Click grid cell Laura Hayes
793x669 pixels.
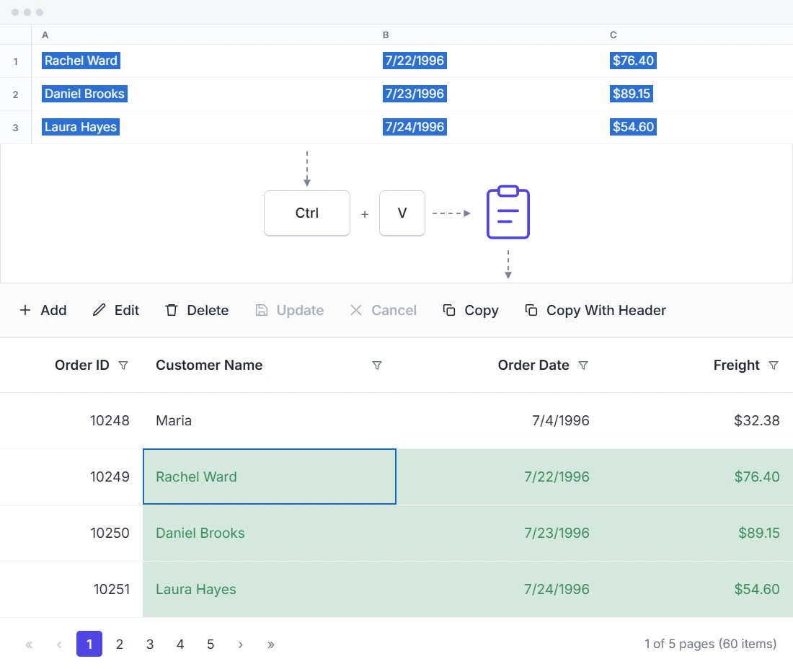point(270,589)
